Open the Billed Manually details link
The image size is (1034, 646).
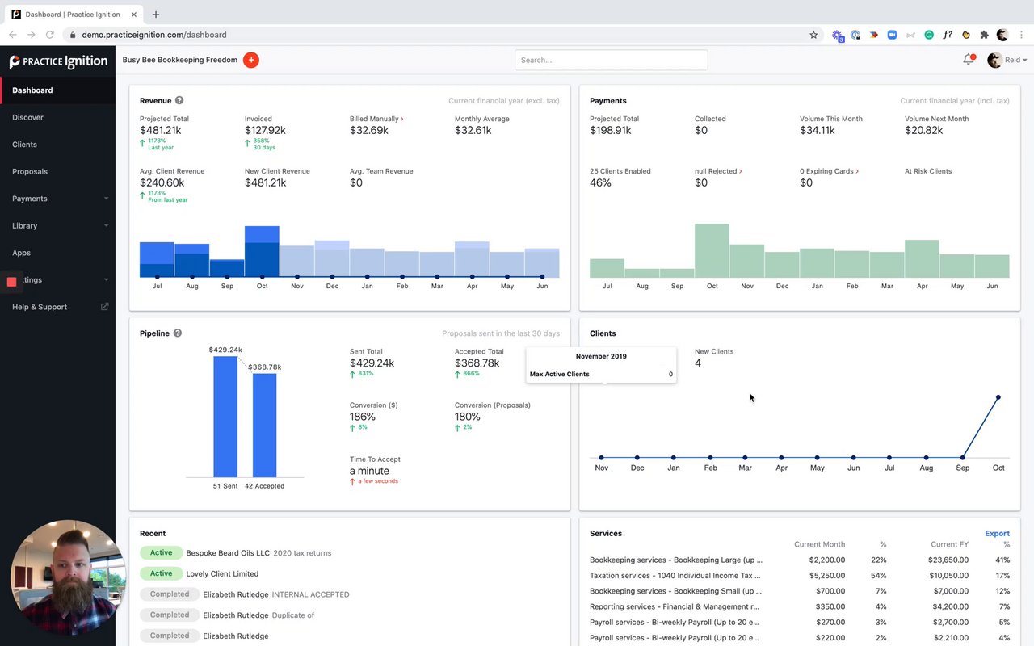(x=376, y=119)
